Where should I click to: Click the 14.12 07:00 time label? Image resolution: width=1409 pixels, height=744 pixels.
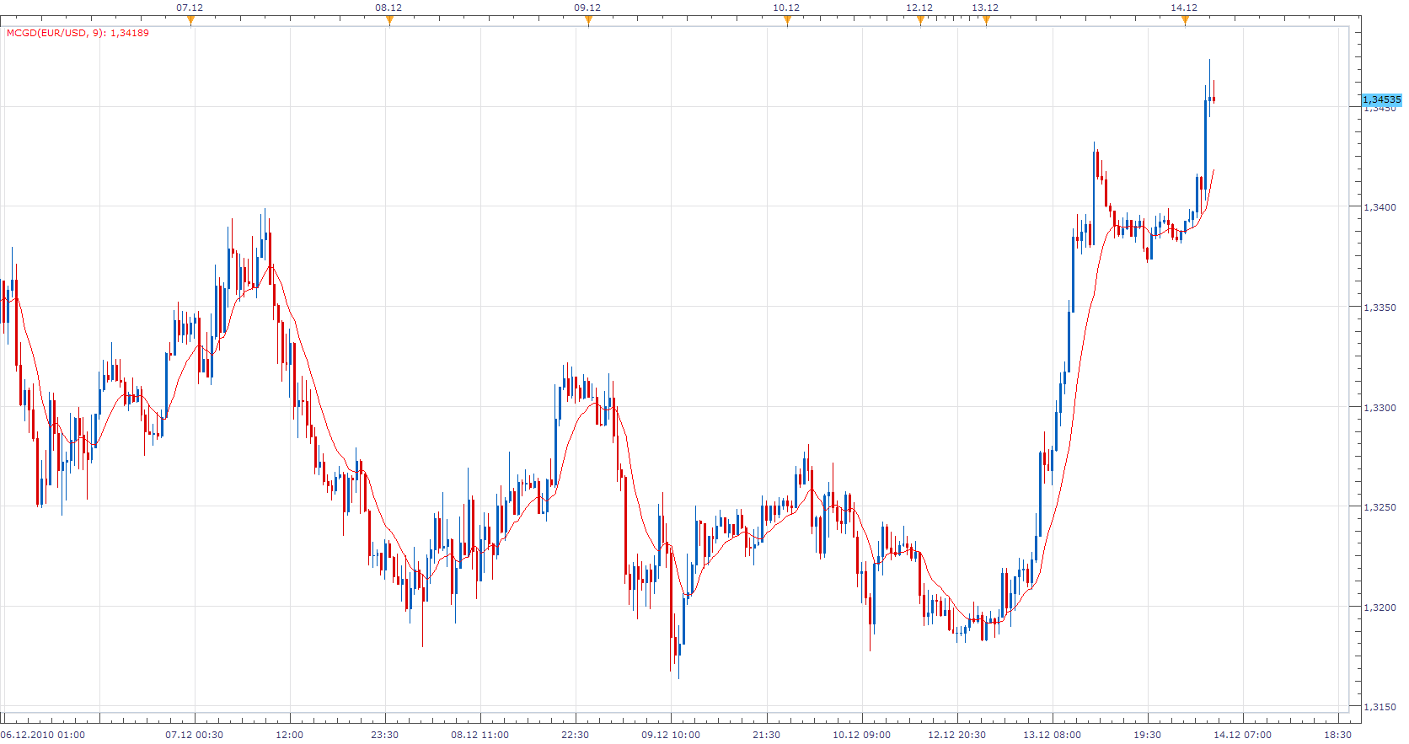click(x=1242, y=735)
